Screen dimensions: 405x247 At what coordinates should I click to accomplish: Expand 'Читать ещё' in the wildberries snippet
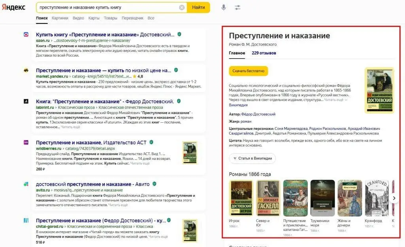[x=140, y=163]
